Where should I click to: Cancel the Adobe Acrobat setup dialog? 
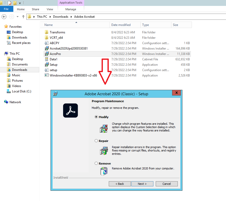167,184
